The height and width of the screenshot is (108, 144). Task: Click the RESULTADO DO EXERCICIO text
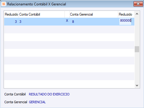click(49, 94)
